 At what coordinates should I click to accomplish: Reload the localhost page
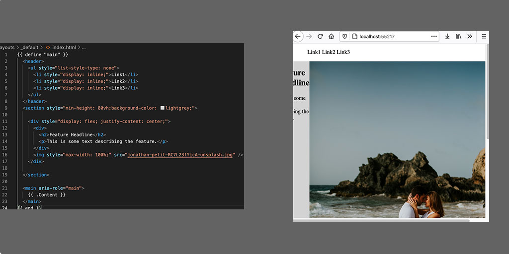tap(320, 36)
